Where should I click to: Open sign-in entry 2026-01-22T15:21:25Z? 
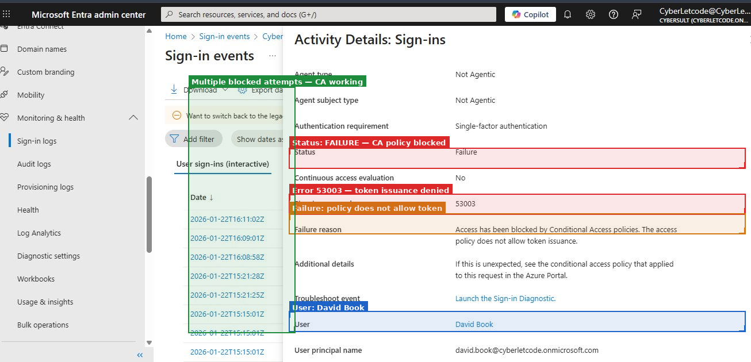(227, 295)
